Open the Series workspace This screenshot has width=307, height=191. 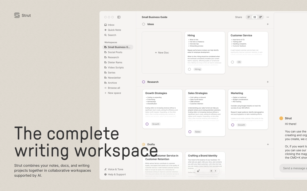click(x=110, y=73)
